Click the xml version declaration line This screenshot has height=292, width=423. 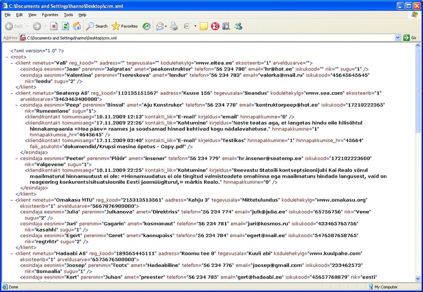[x=37, y=51]
